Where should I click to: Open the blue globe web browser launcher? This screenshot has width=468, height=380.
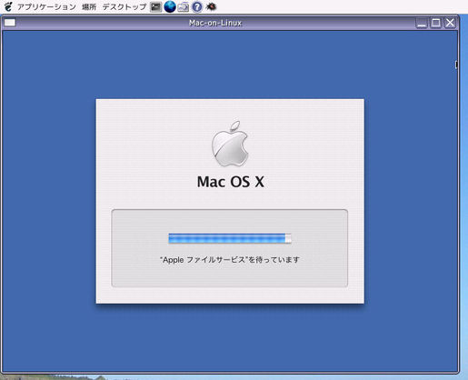170,6
